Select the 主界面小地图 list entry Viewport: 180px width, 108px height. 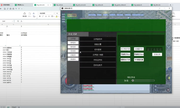[x=98, y=55]
